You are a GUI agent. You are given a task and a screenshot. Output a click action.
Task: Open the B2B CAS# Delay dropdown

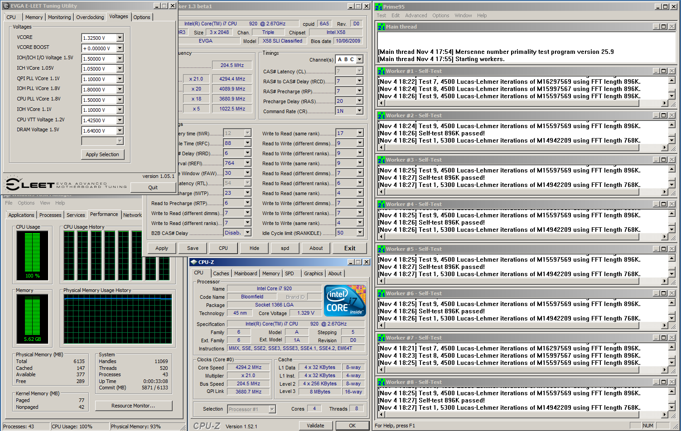(x=248, y=233)
